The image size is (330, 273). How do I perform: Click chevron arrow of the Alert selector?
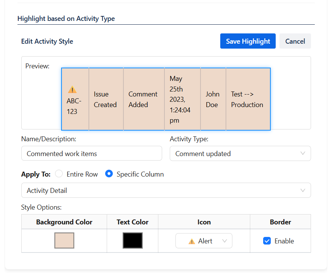coord(224,241)
